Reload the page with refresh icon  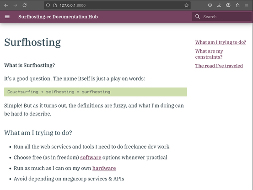tap(25, 5)
